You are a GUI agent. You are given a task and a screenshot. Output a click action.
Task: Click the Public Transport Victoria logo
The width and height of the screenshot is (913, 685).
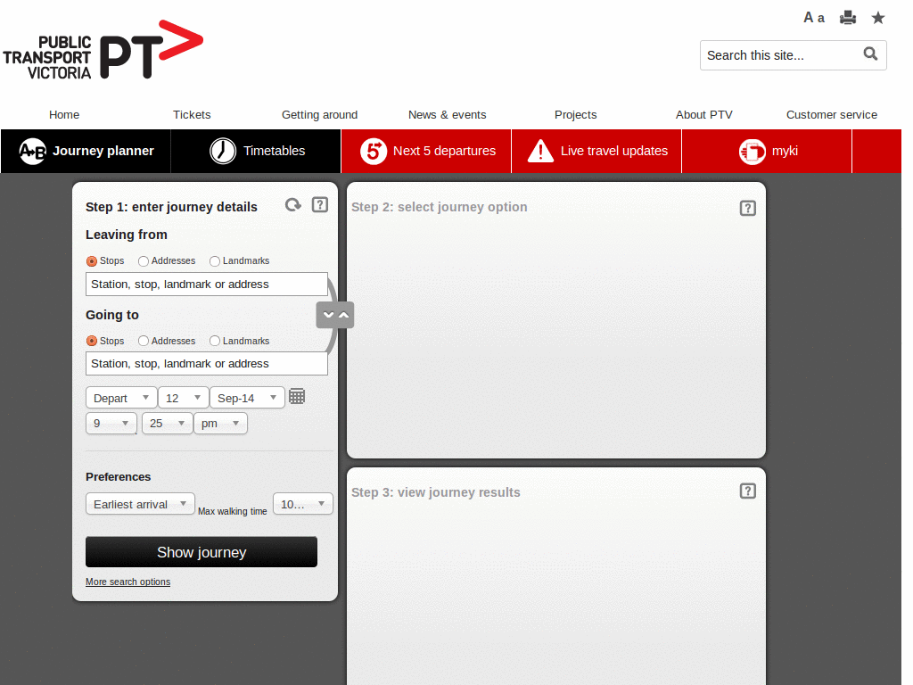coord(103,50)
